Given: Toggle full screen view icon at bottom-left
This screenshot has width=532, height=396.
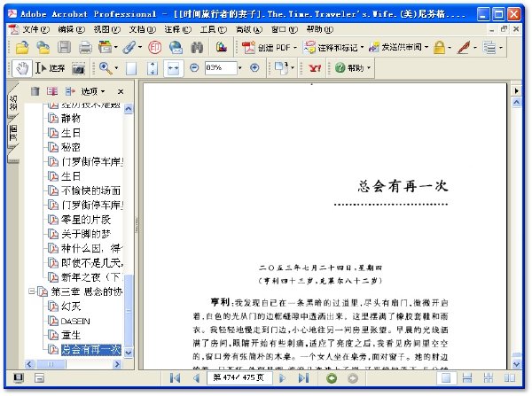Looking at the screenshot, I should 19,378.
